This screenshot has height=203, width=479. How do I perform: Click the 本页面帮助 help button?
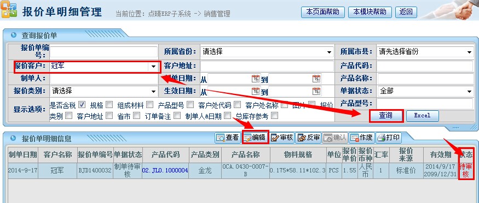pos(322,12)
